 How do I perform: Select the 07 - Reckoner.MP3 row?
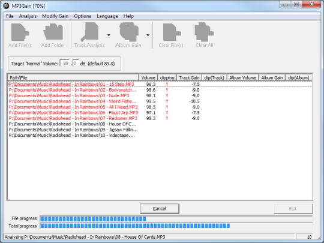pyautogui.click(x=160, y=118)
